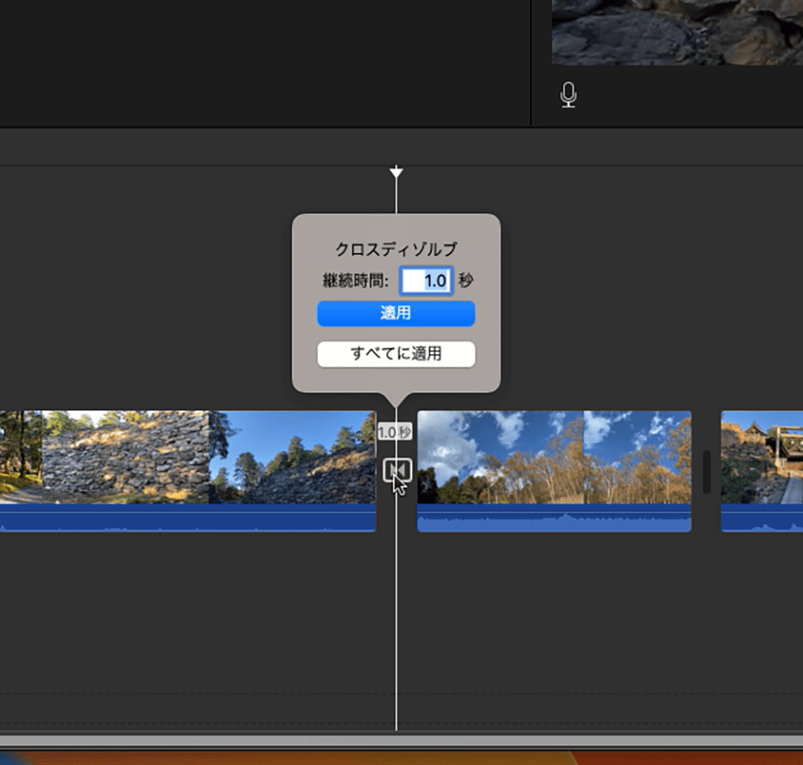This screenshot has height=765, width=803.
Task: Select the cross dissolve transition icon in timeline
Action: tap(397, 470)
